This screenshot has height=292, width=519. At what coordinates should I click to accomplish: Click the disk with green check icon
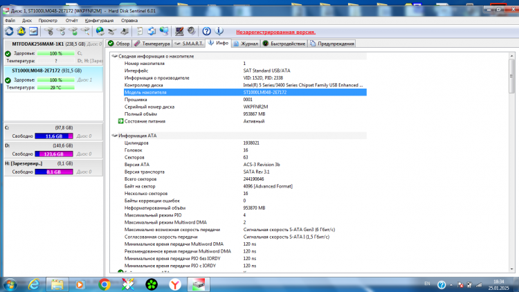73,31
